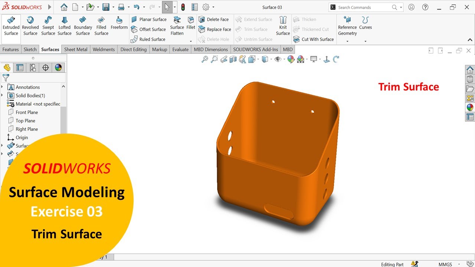This screenshot has width=475, height=267.
Task: Activate the Select cursor tool
Action: click(167, 7)
